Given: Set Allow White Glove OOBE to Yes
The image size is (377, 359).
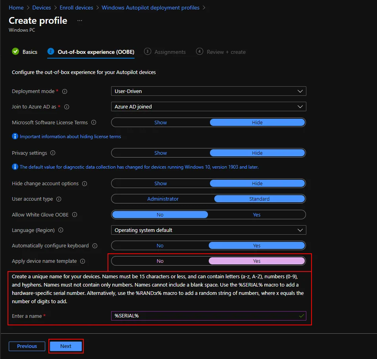Looking at the screenshot, I should tap(256, 215).
